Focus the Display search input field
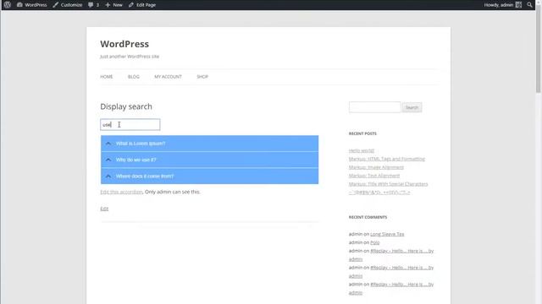Image resolution: width=542 pixels, height=304 pixels. click(130, 124)
